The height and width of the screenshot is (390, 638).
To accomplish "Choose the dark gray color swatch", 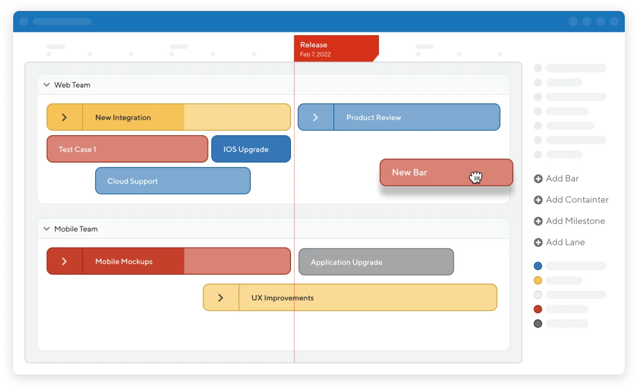I will [x=538, y=324].
